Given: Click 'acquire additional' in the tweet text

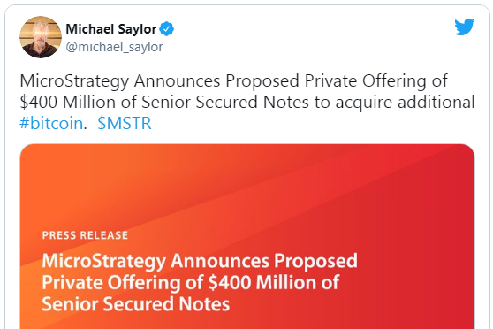Looking at the screenshot, I should coord(405,102).
